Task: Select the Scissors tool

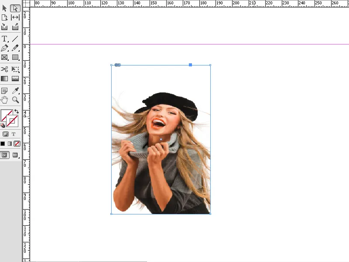Action: [x=4, y=69]
